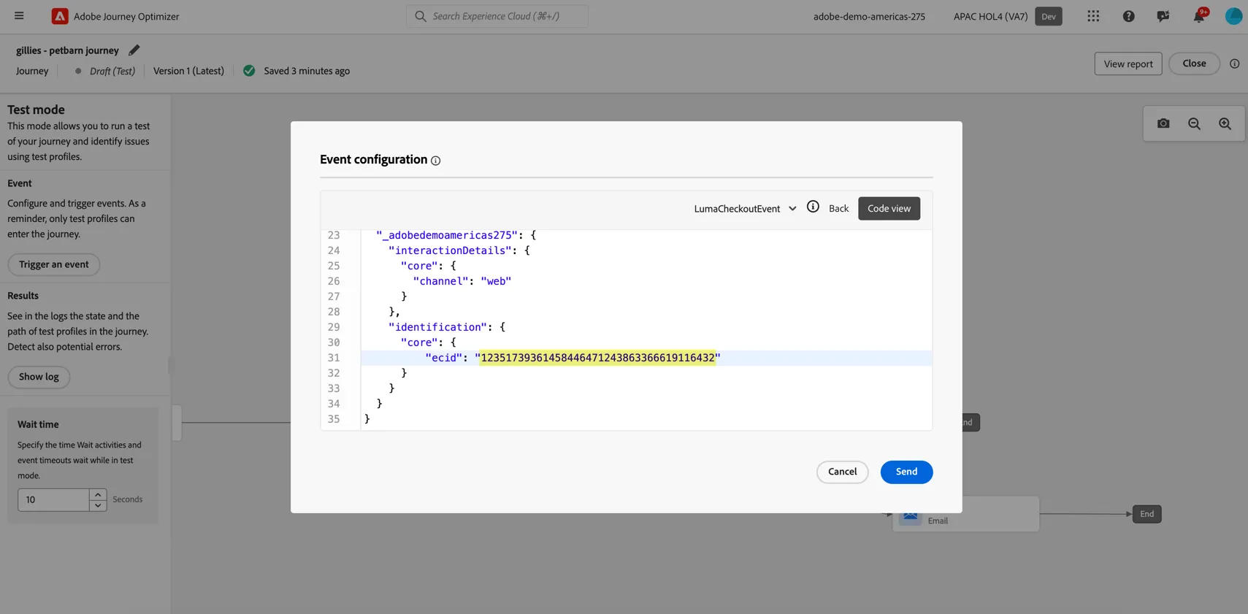
Task: Click the adobe-demo-americas-275 organization name
Action: 869,16
